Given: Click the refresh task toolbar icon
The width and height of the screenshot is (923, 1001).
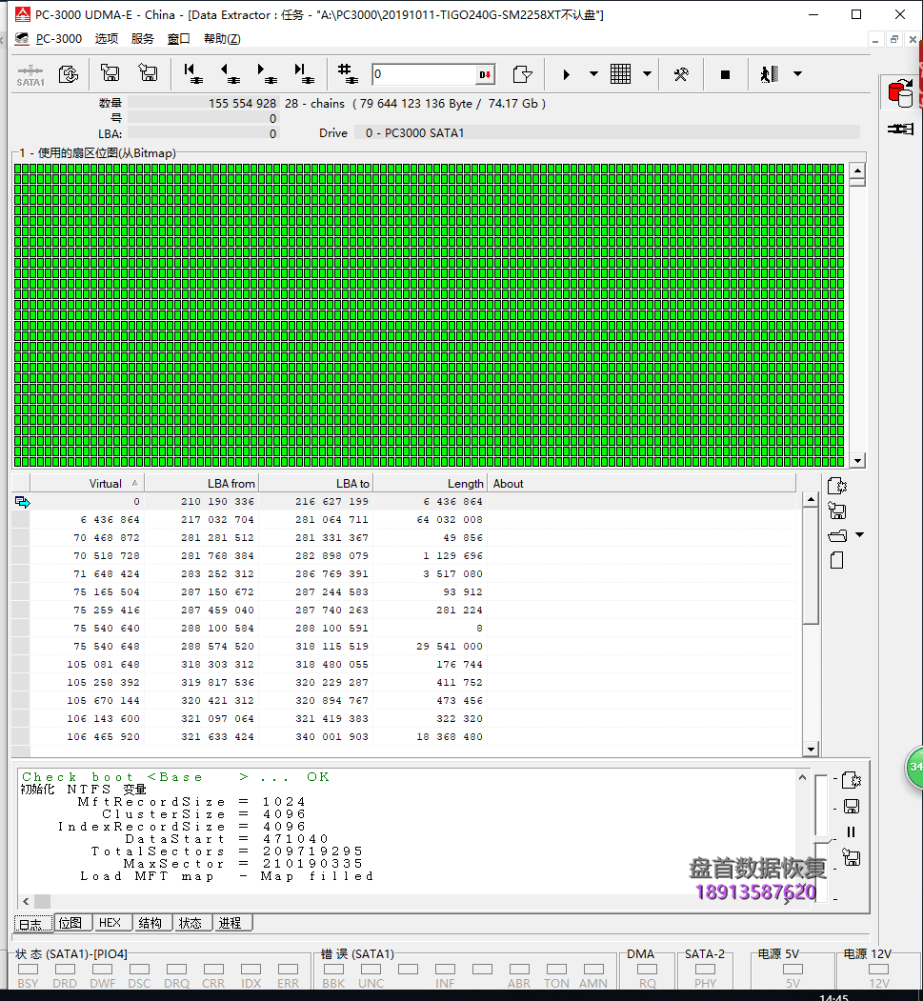Looking at the screenshot, I should click(66, 73).
